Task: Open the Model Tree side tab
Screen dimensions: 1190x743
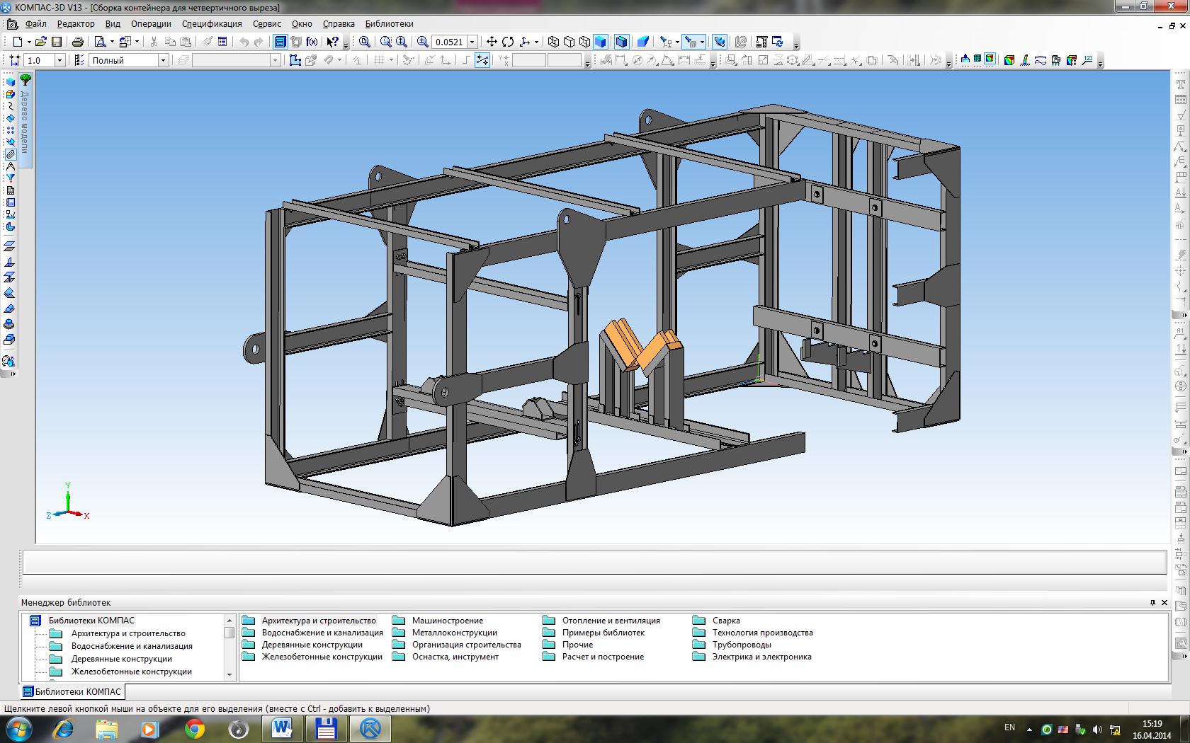Action: coord(25,120)
